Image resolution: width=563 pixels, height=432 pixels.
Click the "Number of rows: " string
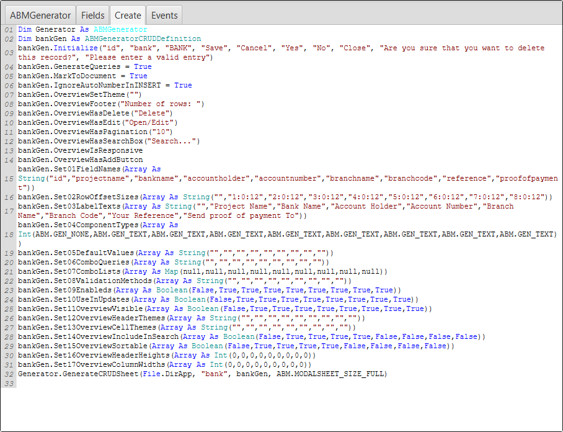coord(160,104)
